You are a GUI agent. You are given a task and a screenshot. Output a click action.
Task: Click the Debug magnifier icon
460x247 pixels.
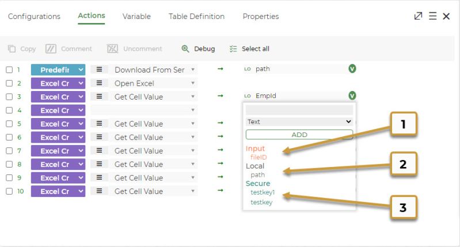tap(185, 49)
